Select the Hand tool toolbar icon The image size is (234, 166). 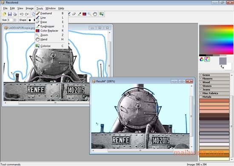click(95, 14)
